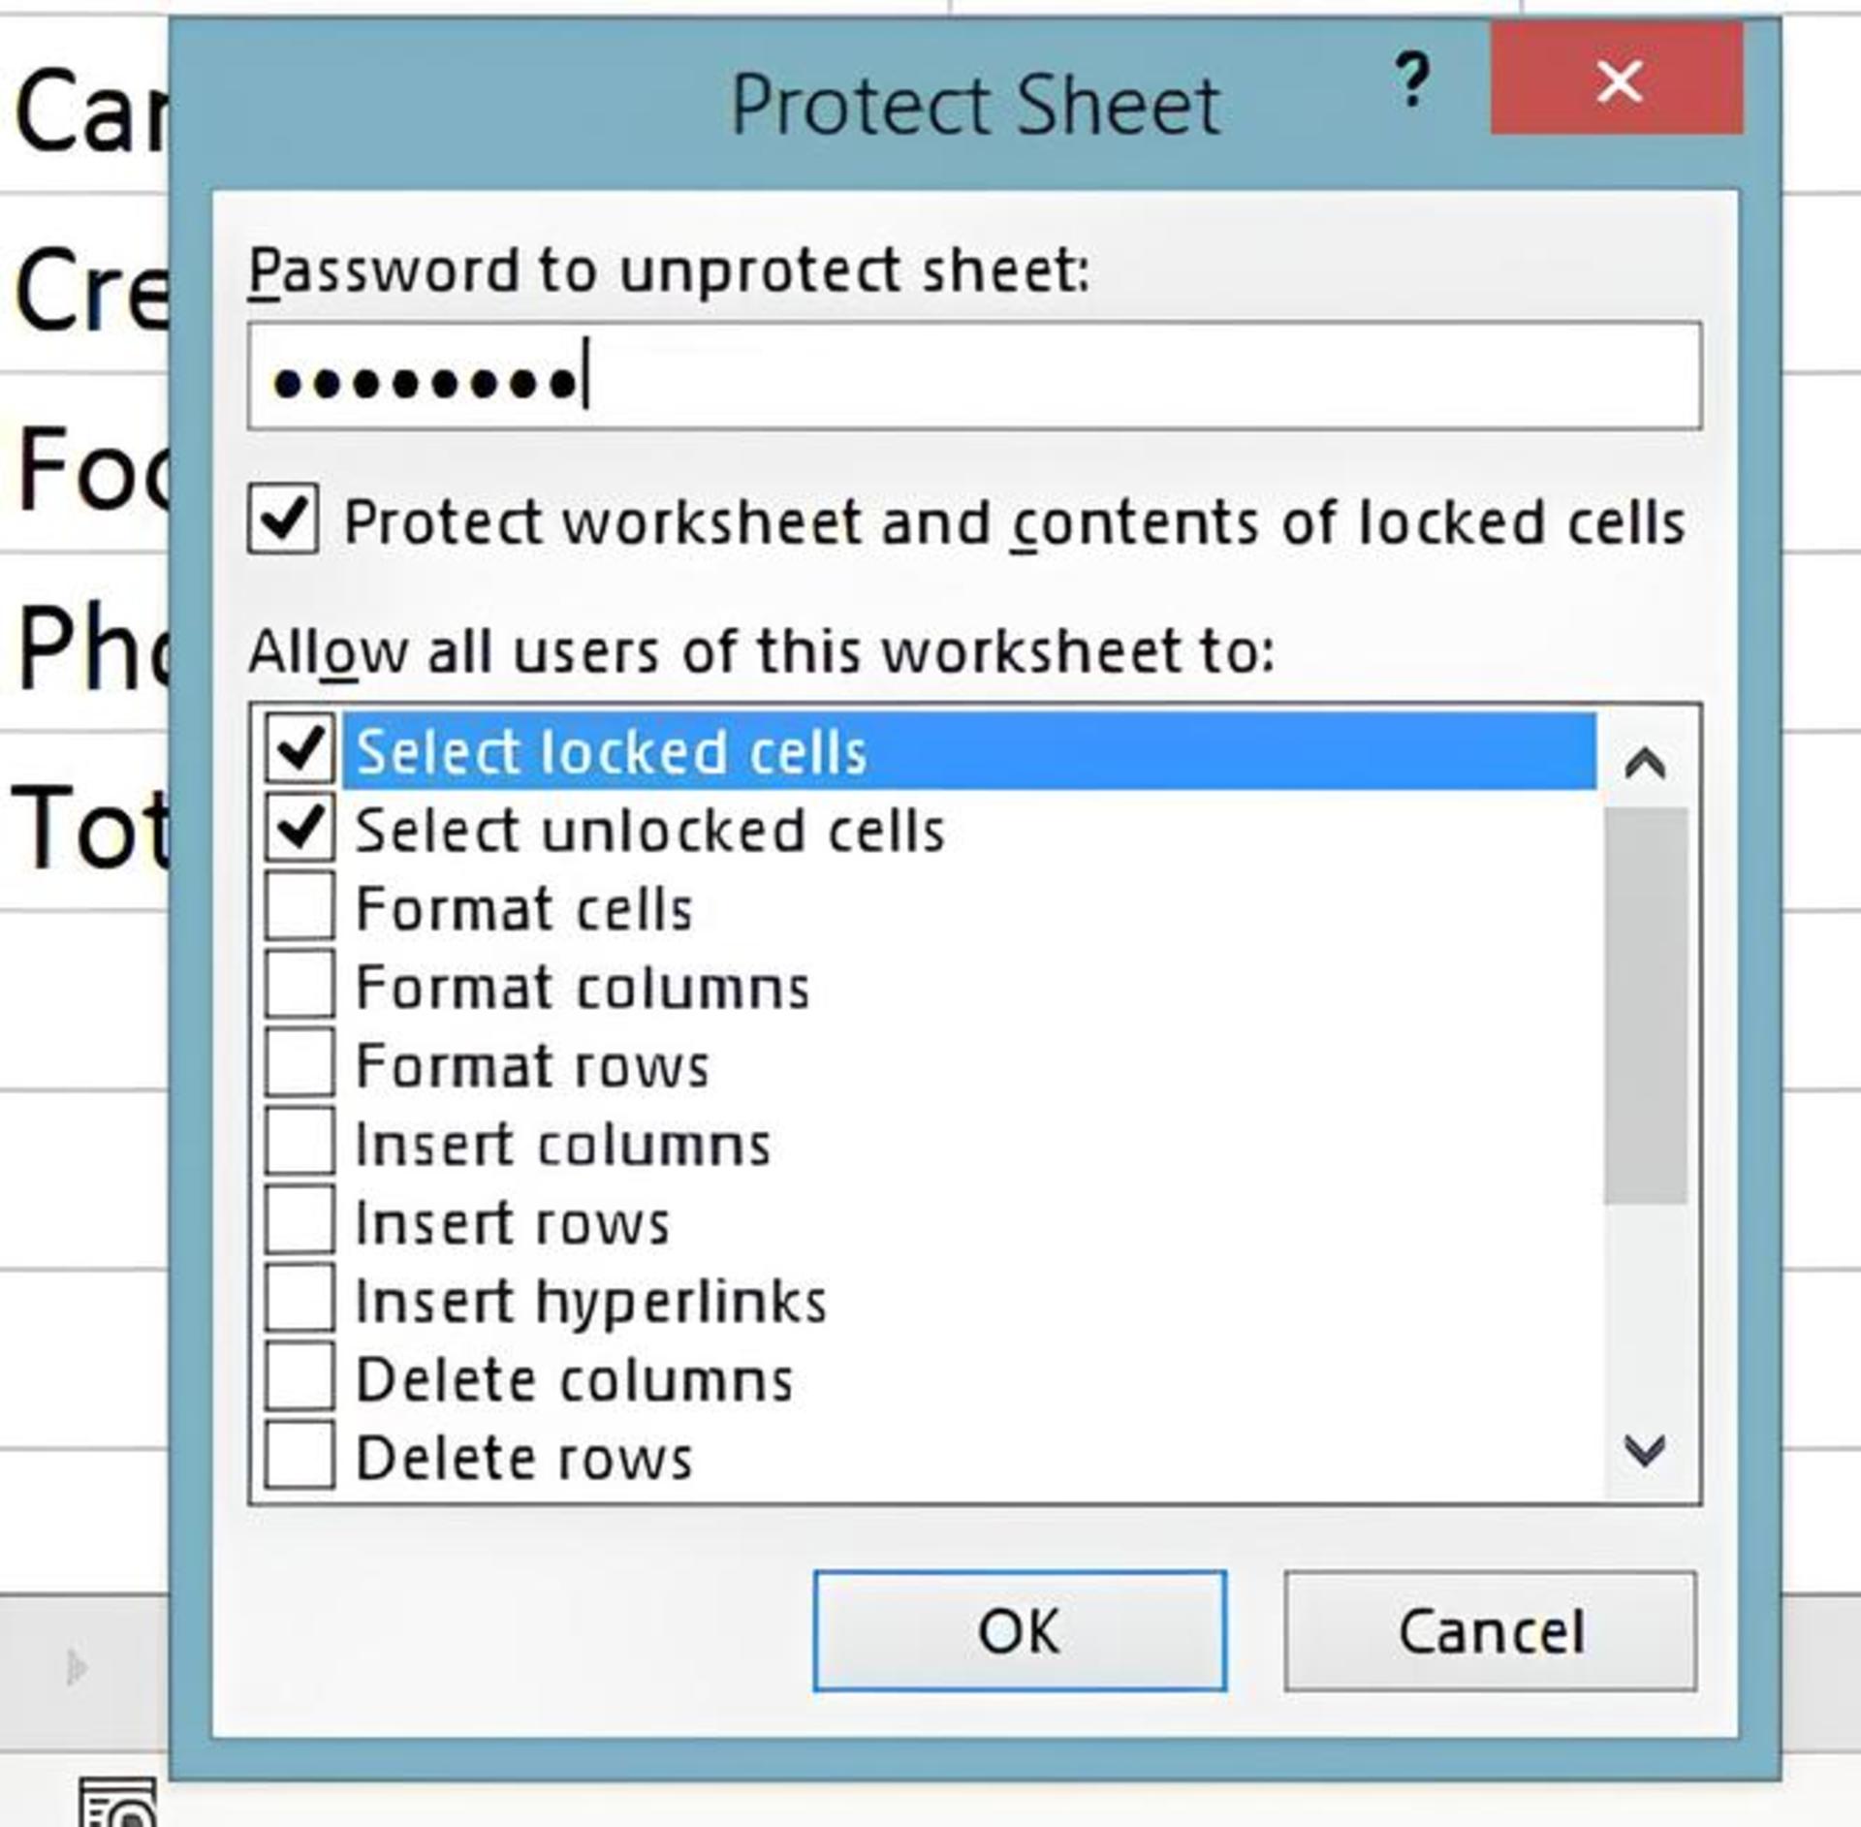
Task: Click the help question mark icon
Action: tap(1412, 79)
